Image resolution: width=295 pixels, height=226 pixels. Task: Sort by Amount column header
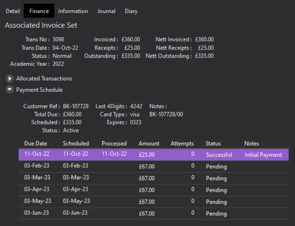coord(149,143)
